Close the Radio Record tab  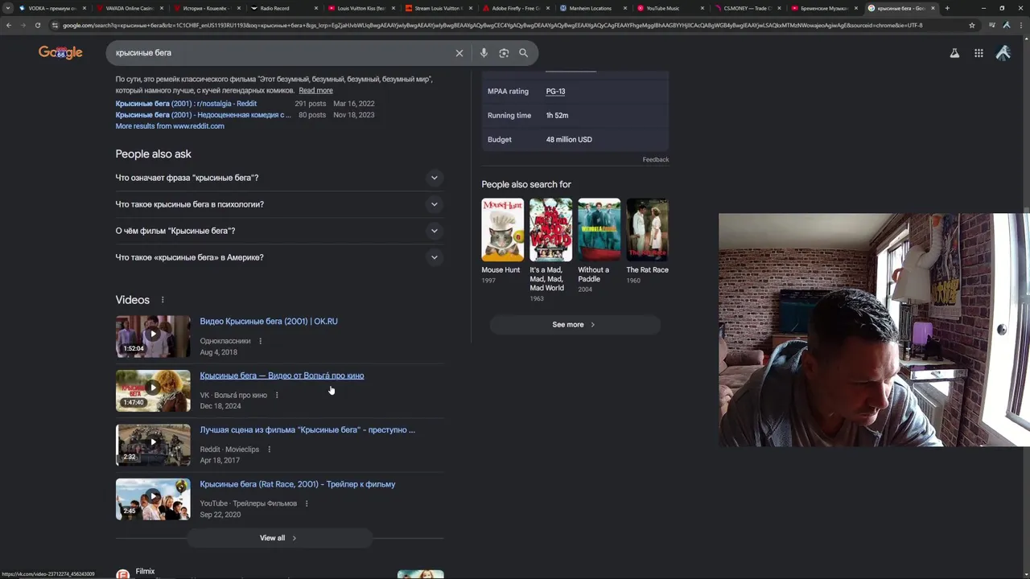(x=316, y=8)
